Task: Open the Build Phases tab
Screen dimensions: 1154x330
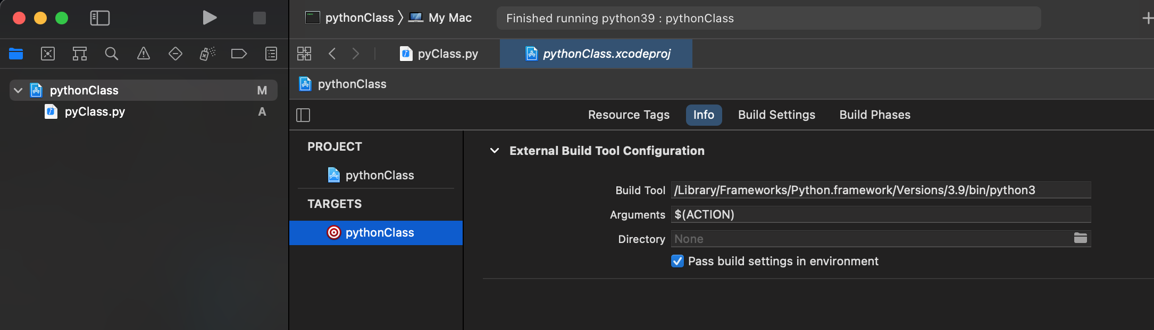Action: (875, 115)
